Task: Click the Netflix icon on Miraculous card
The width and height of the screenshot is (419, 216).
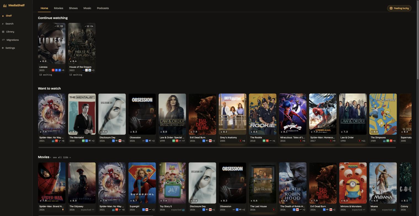Action: pos(300,141)
